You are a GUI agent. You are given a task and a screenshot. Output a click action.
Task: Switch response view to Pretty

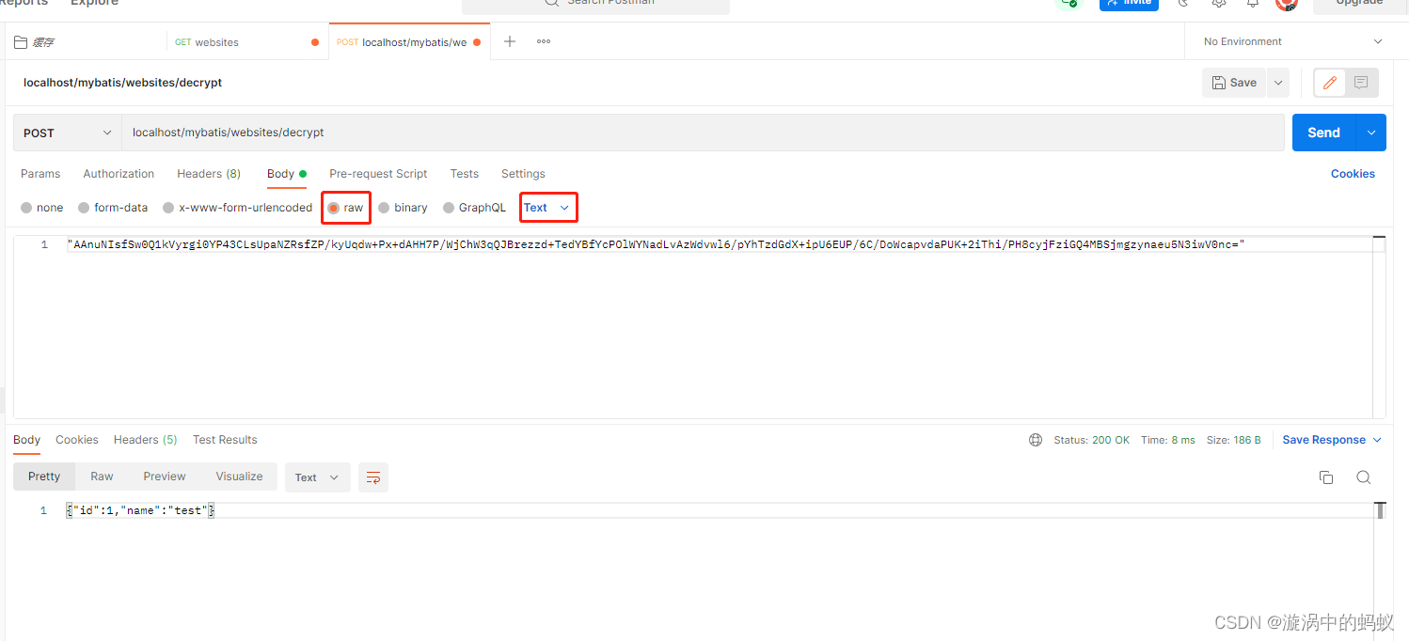coord(44,477)
